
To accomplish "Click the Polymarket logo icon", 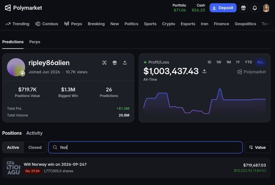I will point(8,8).
